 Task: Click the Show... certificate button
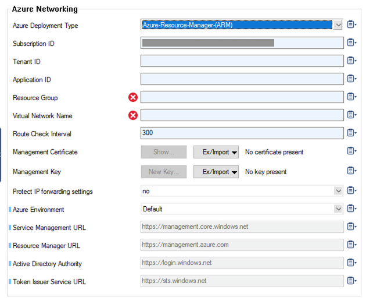click(x=164, y=152)
